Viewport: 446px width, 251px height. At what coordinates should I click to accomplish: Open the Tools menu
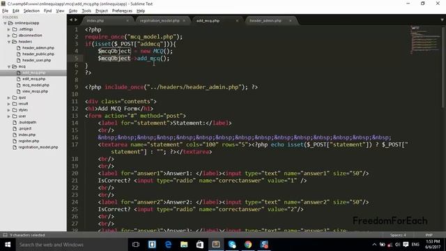pyautogui.click(x=86, y=11)
